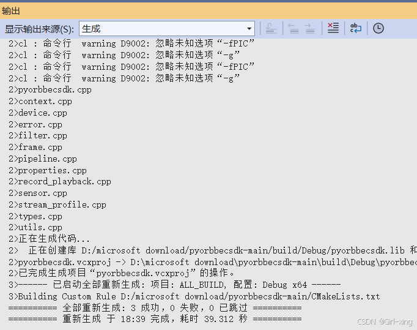Screen dimensions: 417x330
Task: Click the line 2>device.cpp
Action: (38, 113)
